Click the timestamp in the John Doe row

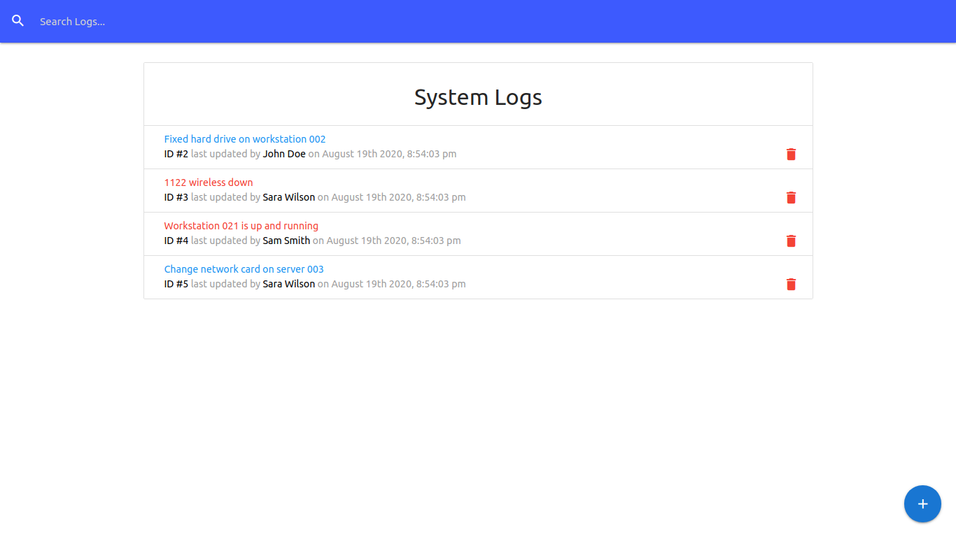390,154
